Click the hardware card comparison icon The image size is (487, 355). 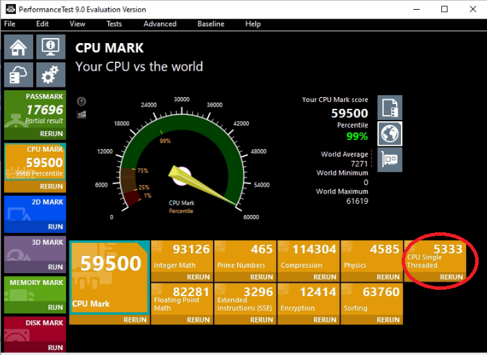coord(389,159)
